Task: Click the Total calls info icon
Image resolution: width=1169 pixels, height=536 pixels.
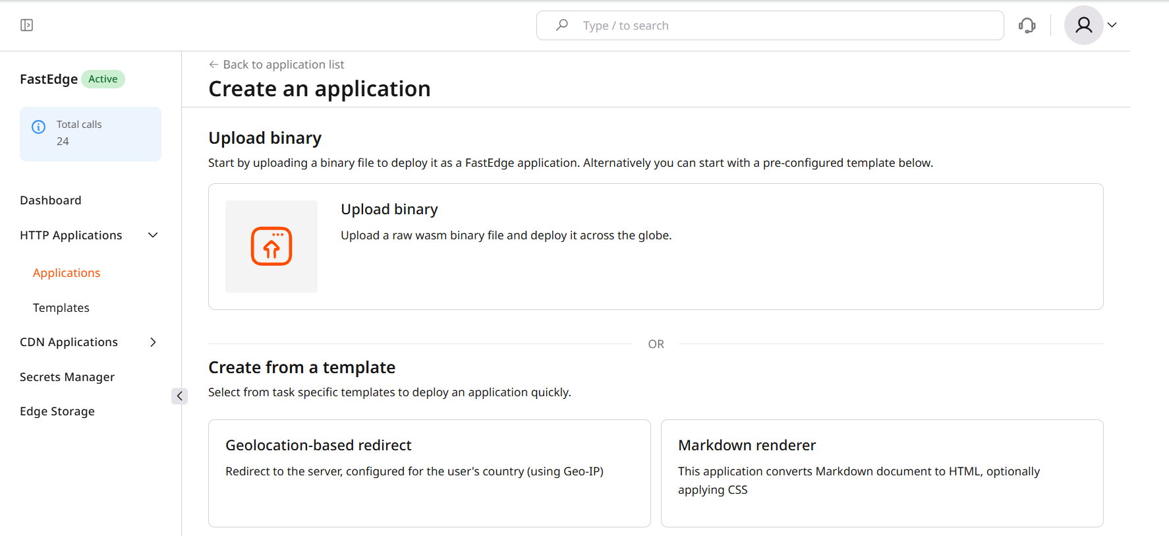Action: (x=39, y=127)
